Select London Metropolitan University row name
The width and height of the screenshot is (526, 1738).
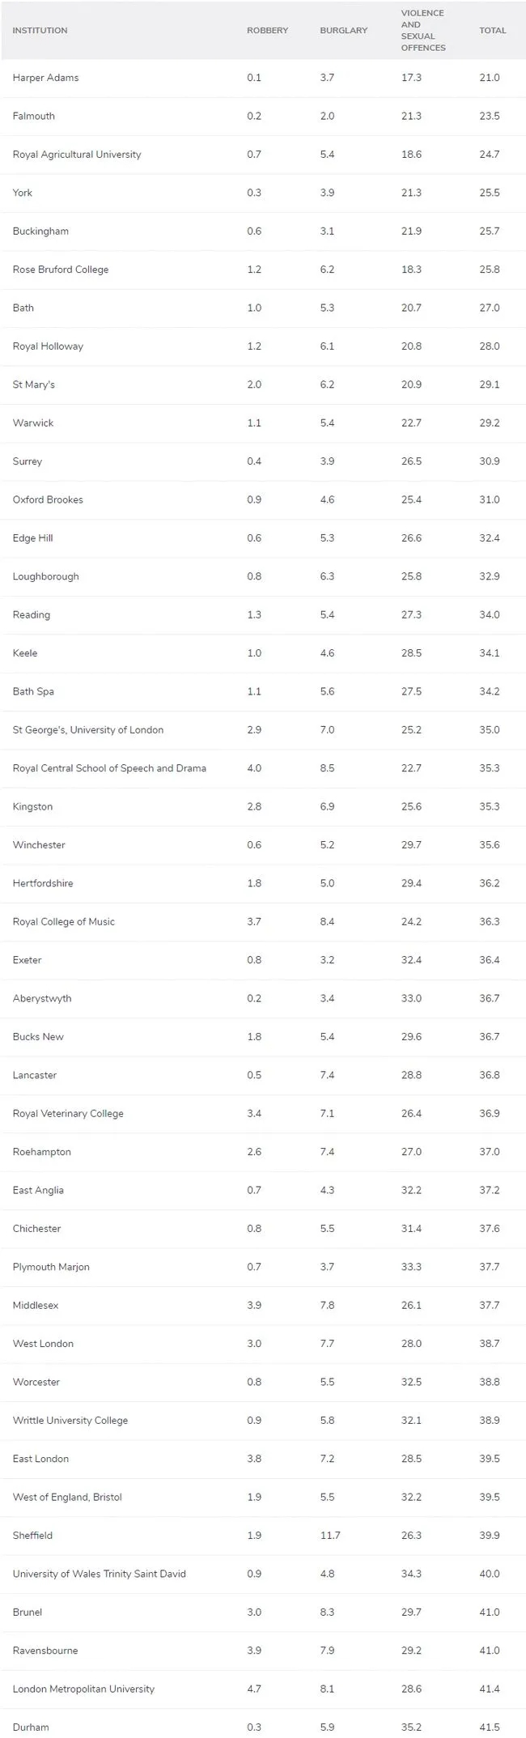click(x=83, y=1689)
